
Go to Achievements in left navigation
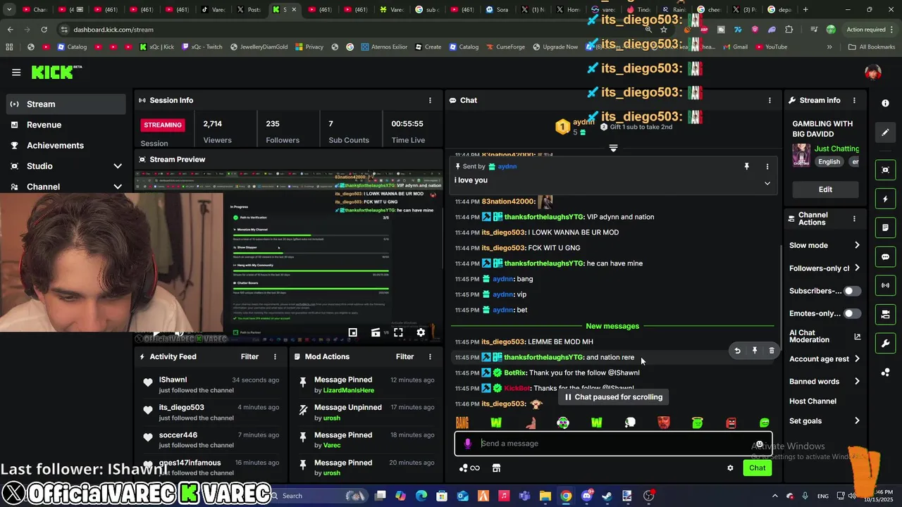click(x=66, y=146)
